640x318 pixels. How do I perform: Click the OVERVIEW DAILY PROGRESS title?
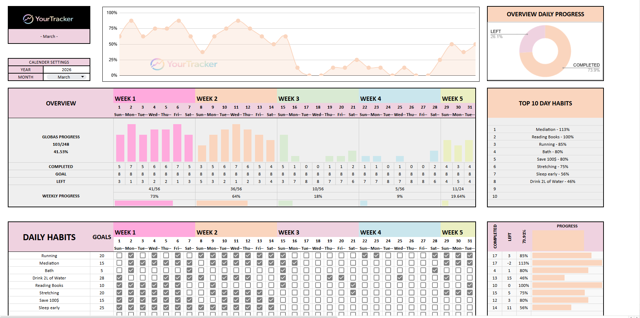coord(545,14)
